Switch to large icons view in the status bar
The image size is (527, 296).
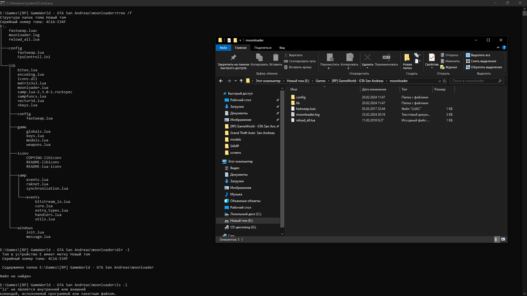503,239
